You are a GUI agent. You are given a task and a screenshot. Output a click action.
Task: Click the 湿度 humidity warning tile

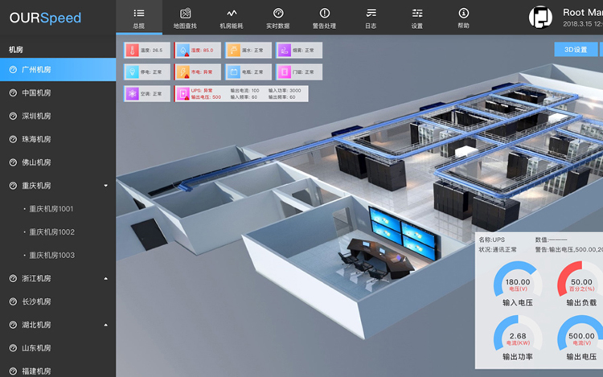tap(194, 50)
